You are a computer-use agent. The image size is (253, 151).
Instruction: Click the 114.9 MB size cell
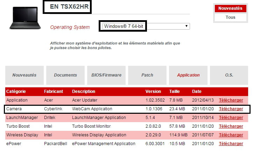(178, 135)
